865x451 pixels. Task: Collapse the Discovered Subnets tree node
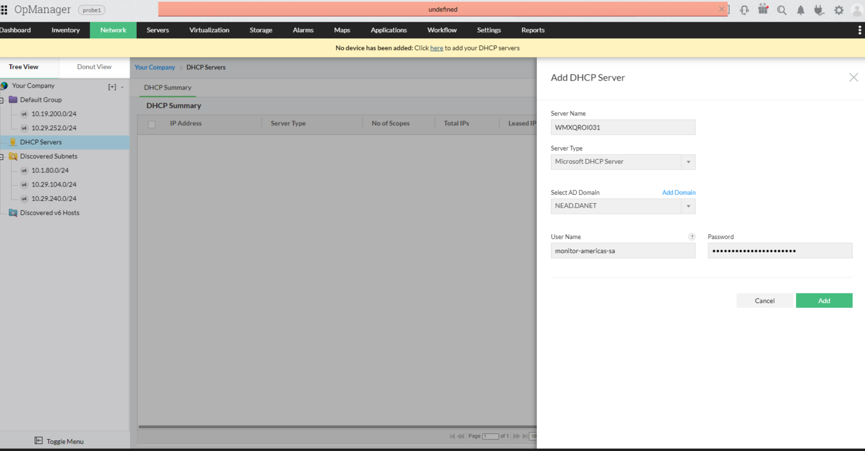coord(2,157)
